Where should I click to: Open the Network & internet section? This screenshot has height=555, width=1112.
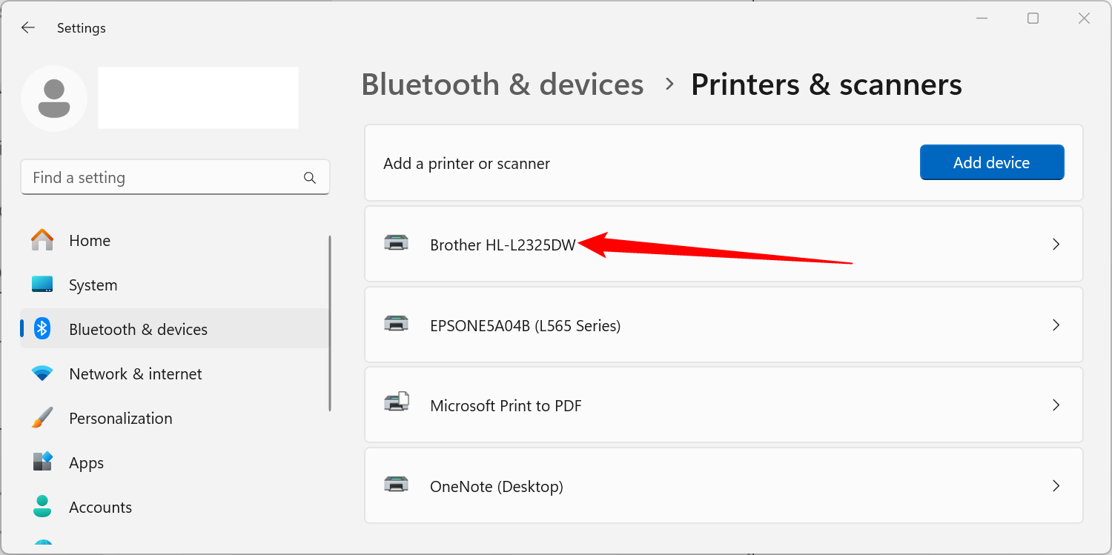click(135, 374)
